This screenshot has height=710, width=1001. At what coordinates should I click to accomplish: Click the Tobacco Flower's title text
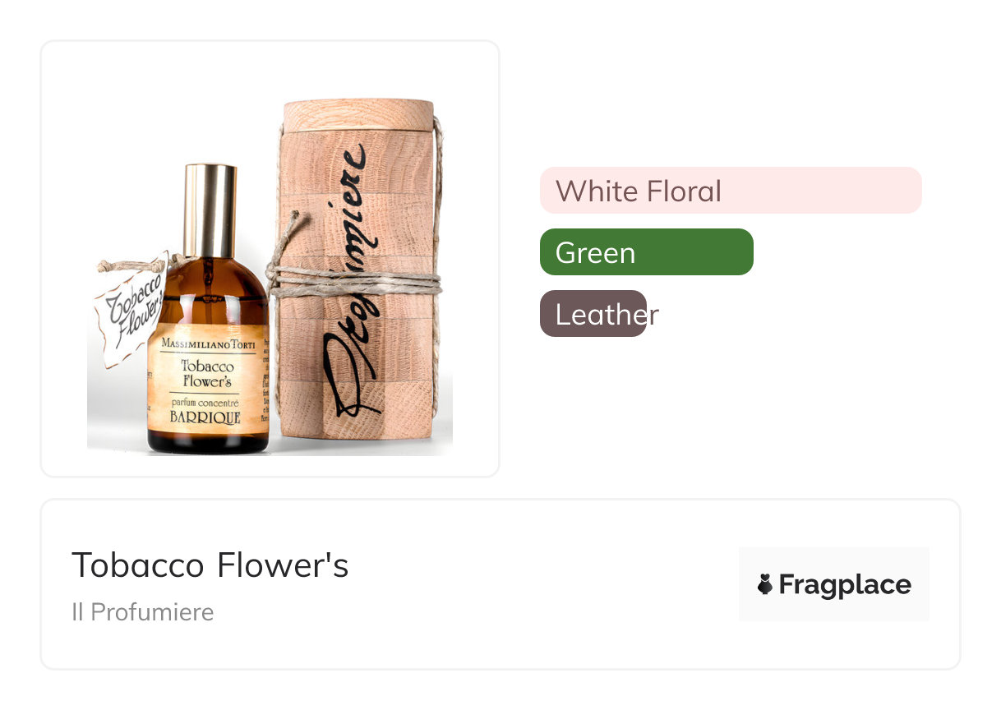(210, 565)
